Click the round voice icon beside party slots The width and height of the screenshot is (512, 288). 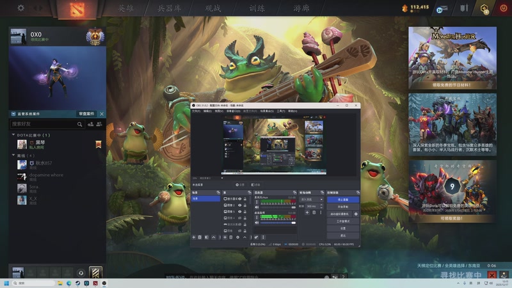pyautogui.click(x=81, y=273)
